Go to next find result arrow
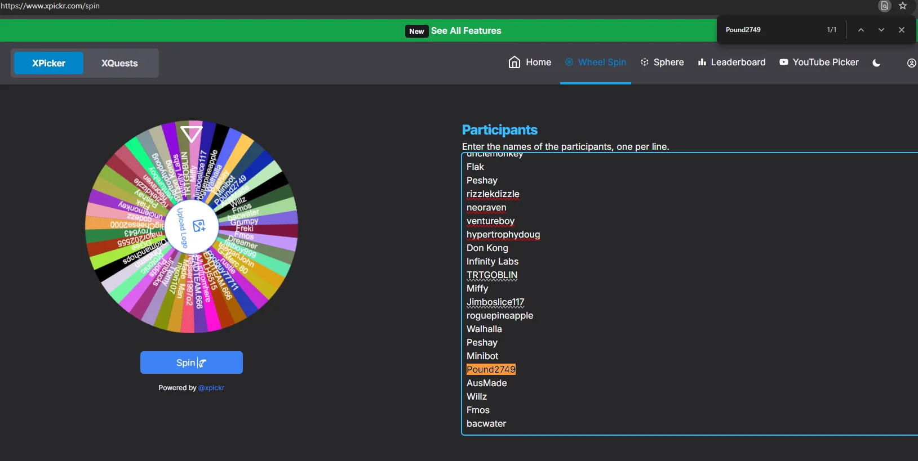Viewport: 918px width, 461px height. point(881,30)
